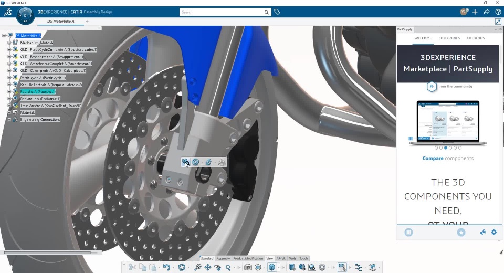Image resolution: width=504 pixels, height=273 pixels.
Task: Click the tree display icon in toolbar
Action: click(358, 267)
